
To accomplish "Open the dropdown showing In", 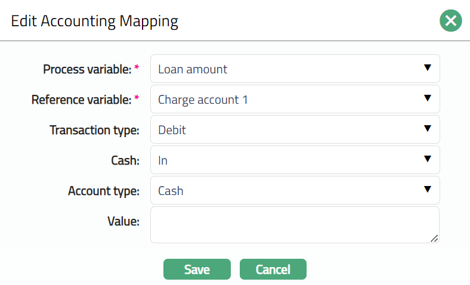I will point(286,160).
